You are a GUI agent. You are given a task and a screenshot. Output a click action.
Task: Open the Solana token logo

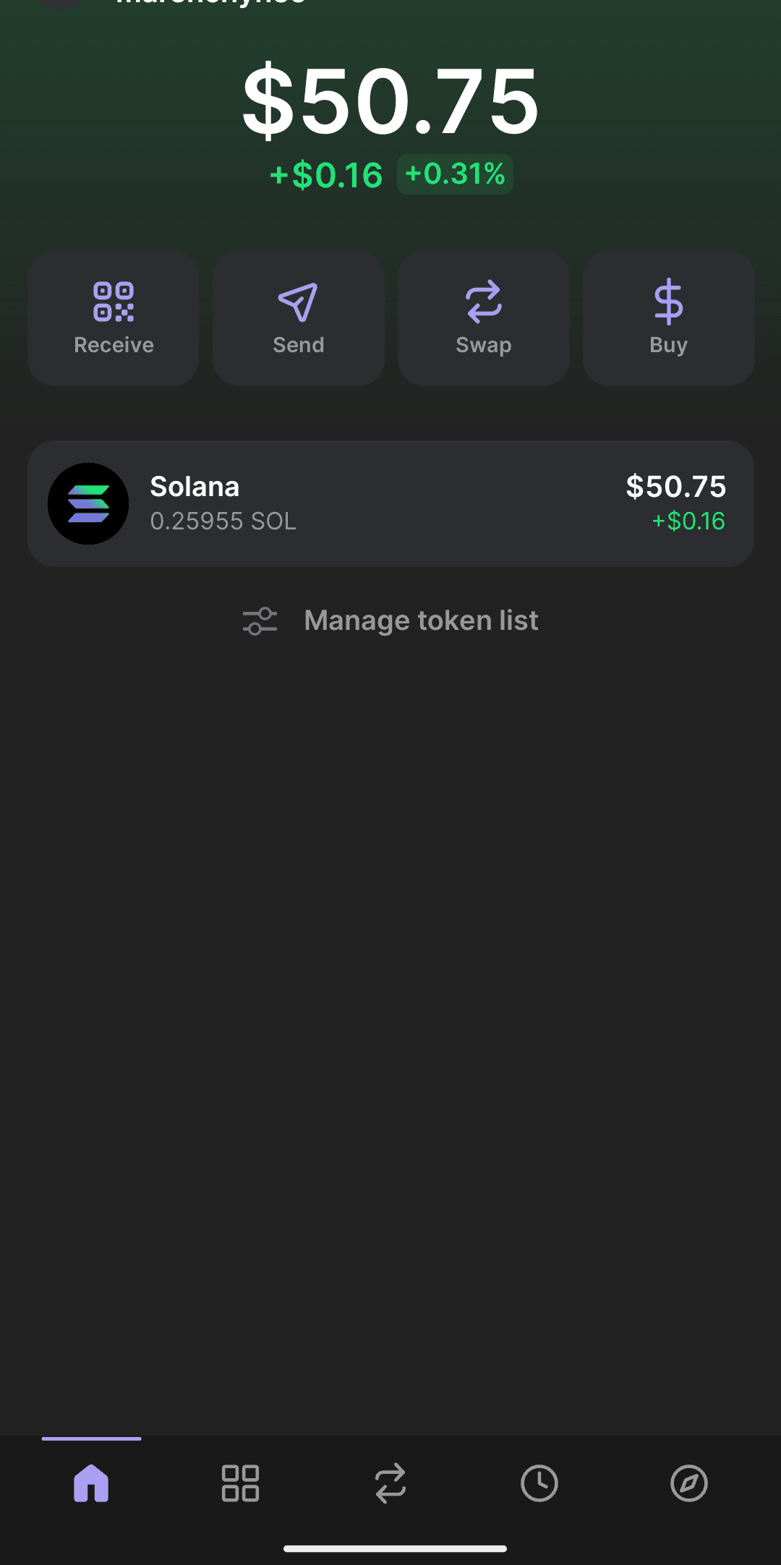88,503
